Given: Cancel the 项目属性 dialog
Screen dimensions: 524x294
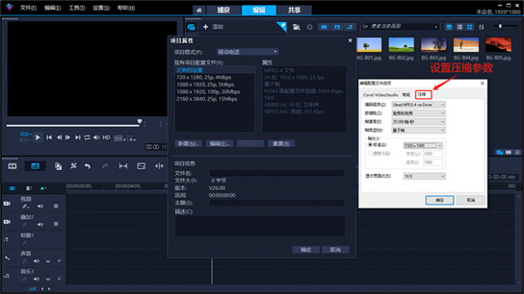Looking at the screenshot, I should click(x=335, y=249).
